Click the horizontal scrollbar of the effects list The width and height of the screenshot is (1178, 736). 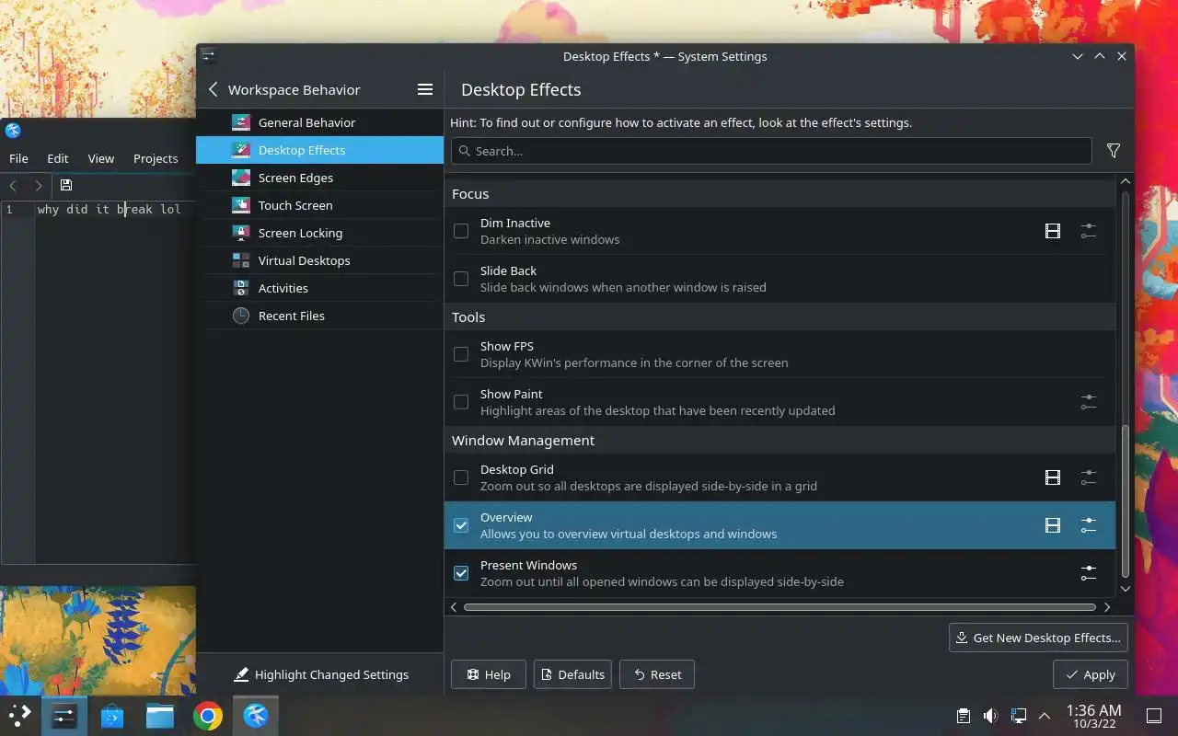click(780, 607)
